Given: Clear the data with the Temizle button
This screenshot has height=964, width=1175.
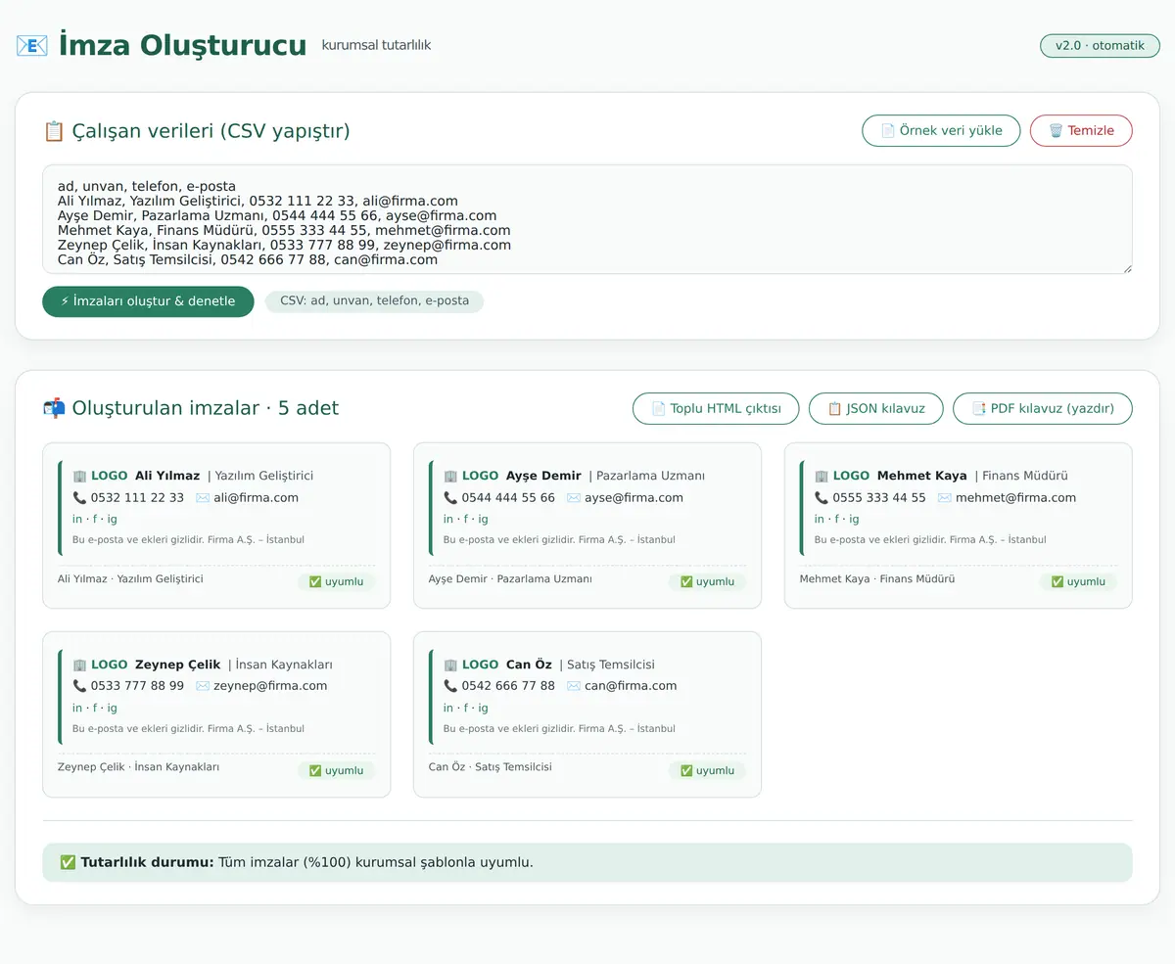Looking at the screenshot, I should click(1081, 130).
